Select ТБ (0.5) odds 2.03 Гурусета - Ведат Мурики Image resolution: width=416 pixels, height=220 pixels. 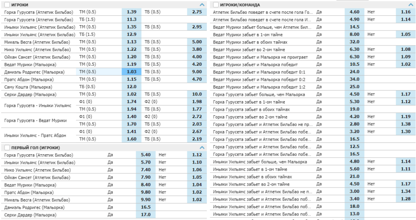point(197,124)
